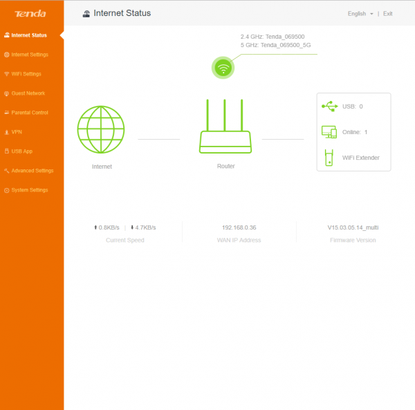Click the Current Speed label
The width and height of the screenshot is (415, 410).
pyautogui.click(x=125, y=240)
